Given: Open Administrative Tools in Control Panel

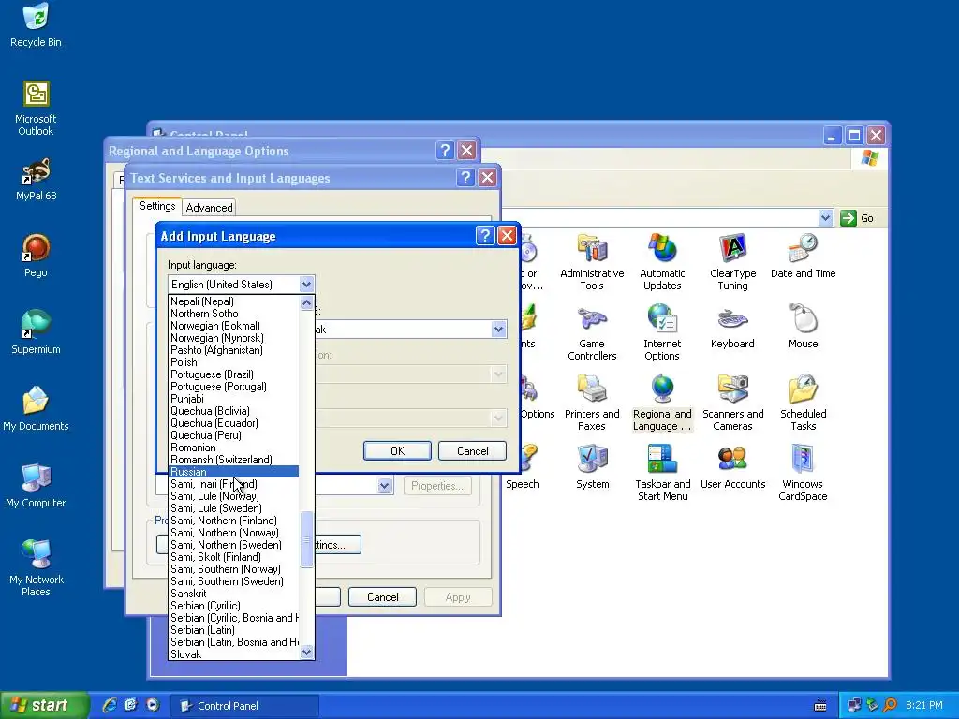Looking at the screenshot, I should 592,262.
